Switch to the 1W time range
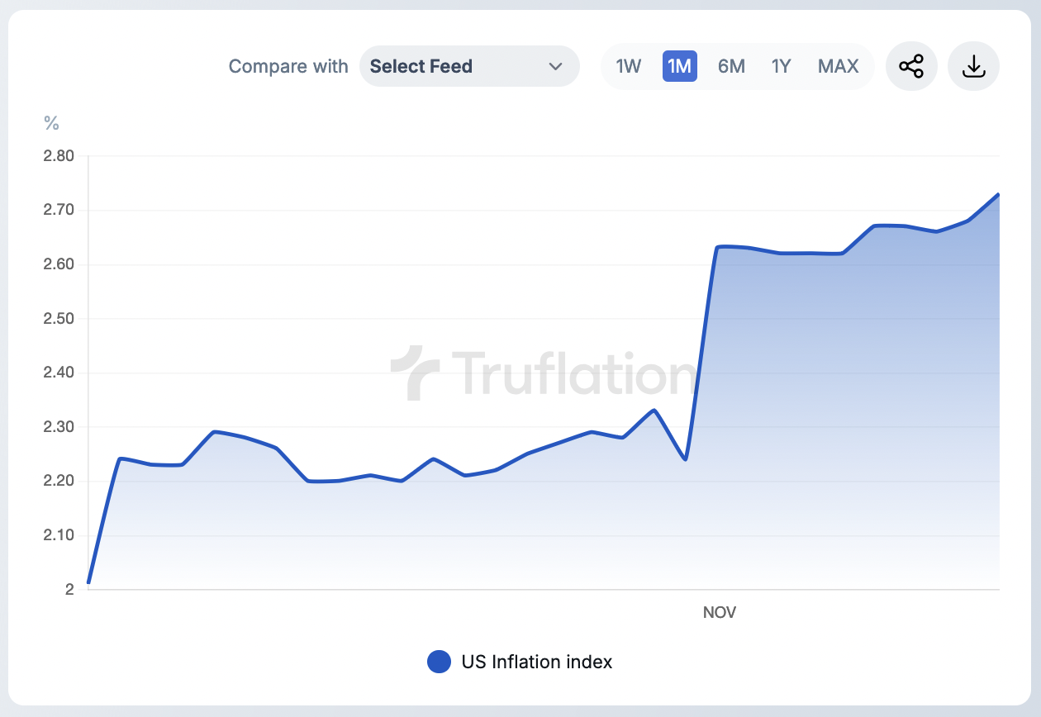1041x717 pixels. 629,66
